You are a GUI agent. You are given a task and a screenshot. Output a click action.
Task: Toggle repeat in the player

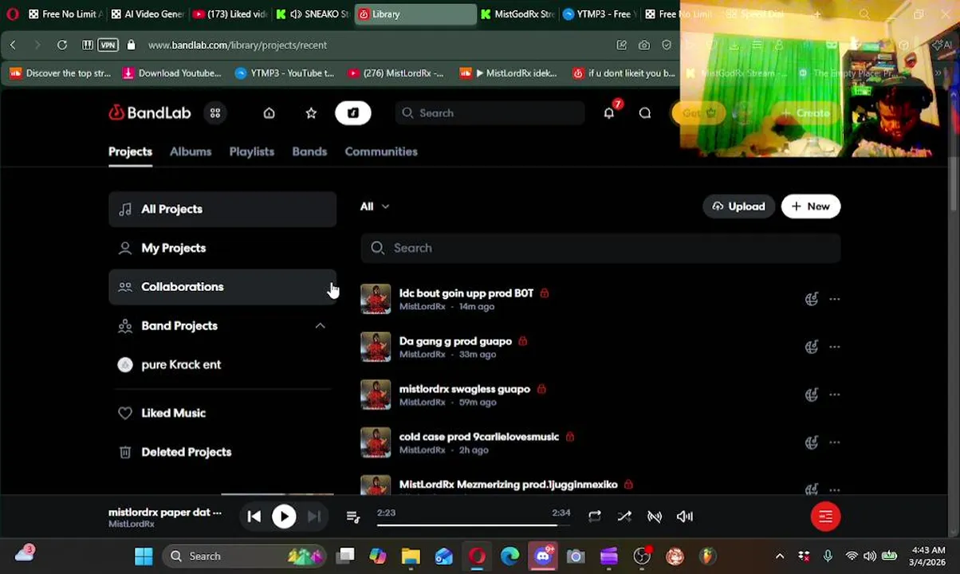click(595, 517)
